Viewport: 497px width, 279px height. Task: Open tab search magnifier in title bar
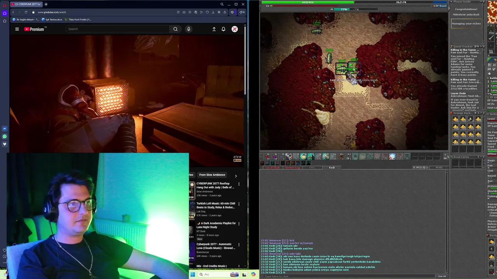222,4
